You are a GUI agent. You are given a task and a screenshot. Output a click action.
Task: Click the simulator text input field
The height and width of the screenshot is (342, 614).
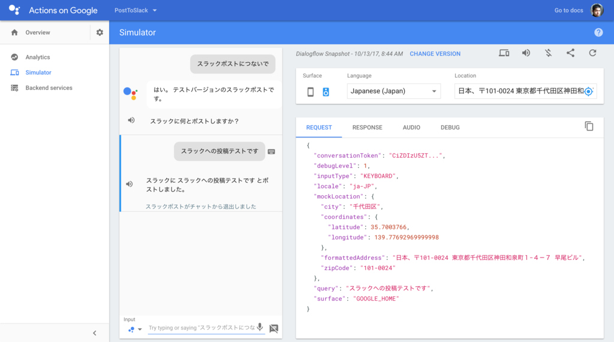(x=201, y=328)
